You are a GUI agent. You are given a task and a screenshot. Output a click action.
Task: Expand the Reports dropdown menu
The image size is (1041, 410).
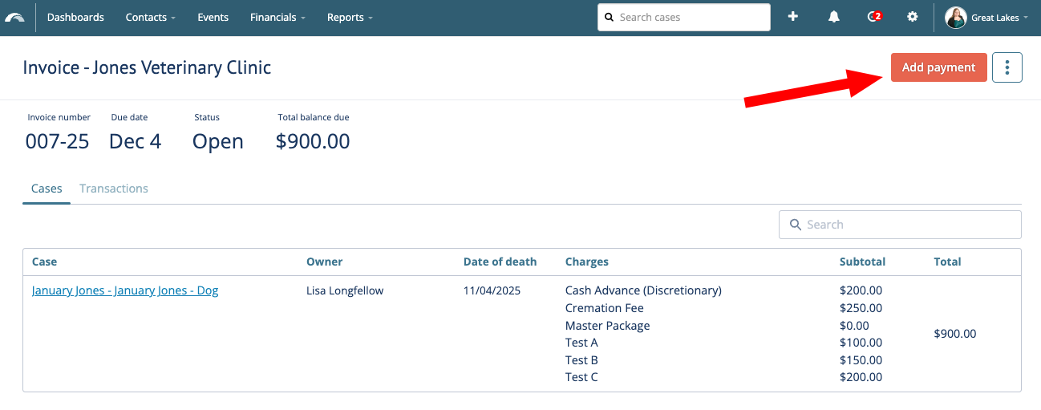(350, 18)
